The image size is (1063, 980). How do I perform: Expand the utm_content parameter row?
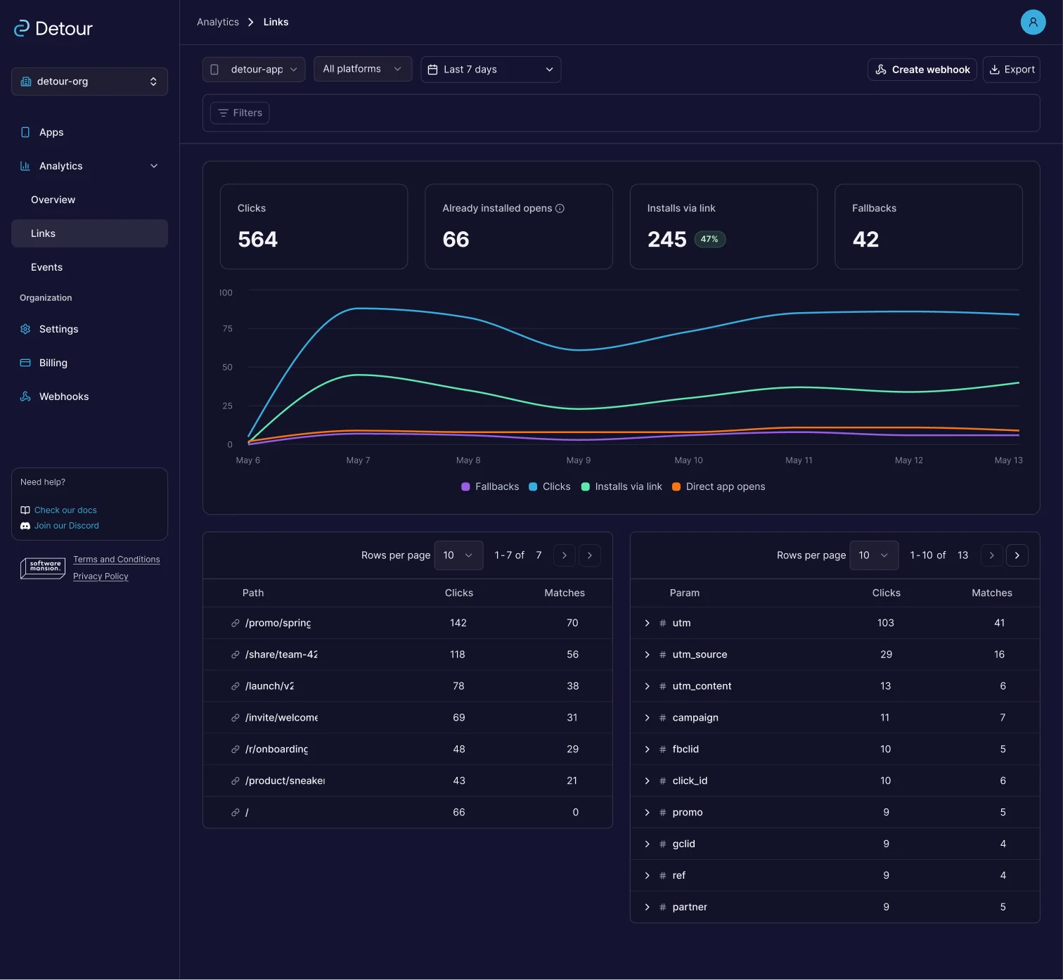tap(647, 686)
